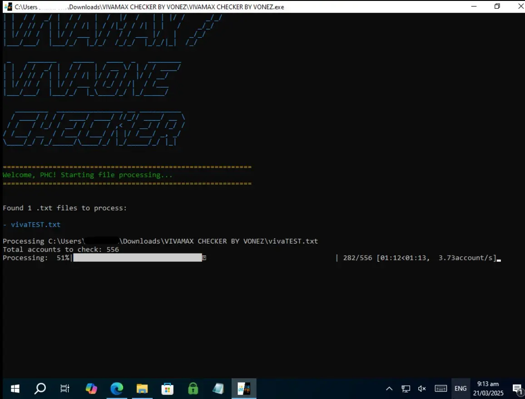
Task: Click the VIVAONE ASCII art banner
Action: point(92,79)
